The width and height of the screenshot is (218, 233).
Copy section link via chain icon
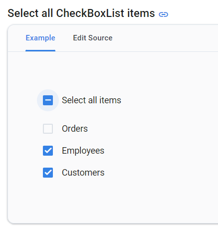(x=164, y=14)
